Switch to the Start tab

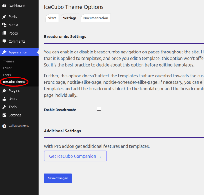pos(52,18)
